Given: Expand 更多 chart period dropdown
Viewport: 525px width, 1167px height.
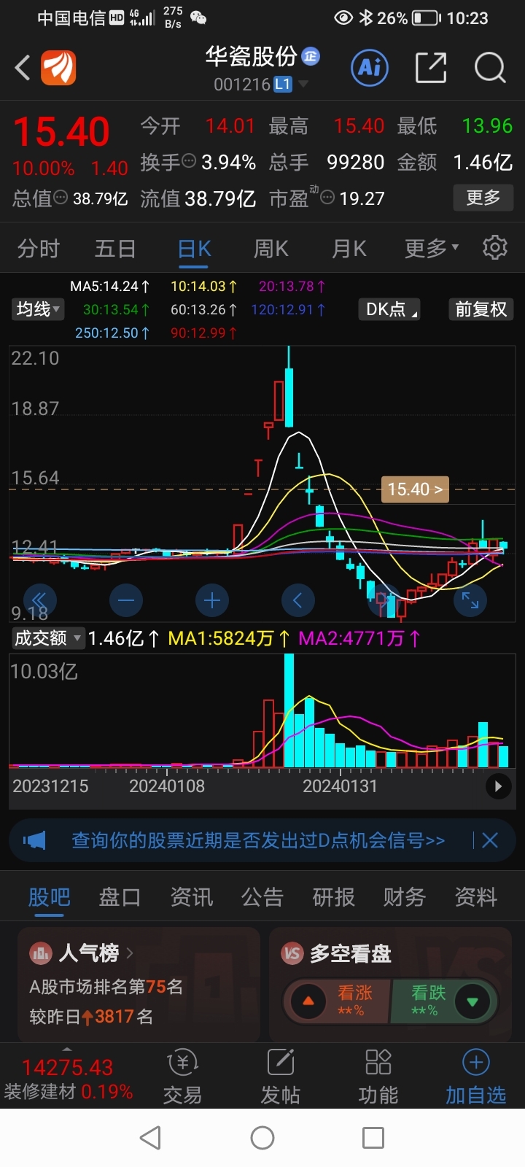Looking at the screenshot, I should [x=432, y=249].
